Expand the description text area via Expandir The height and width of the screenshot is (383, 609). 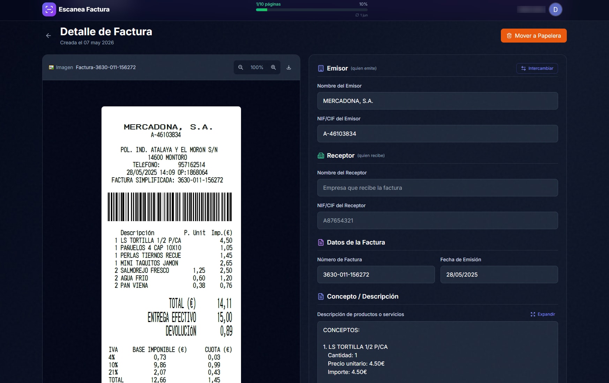tap(543, 314)
